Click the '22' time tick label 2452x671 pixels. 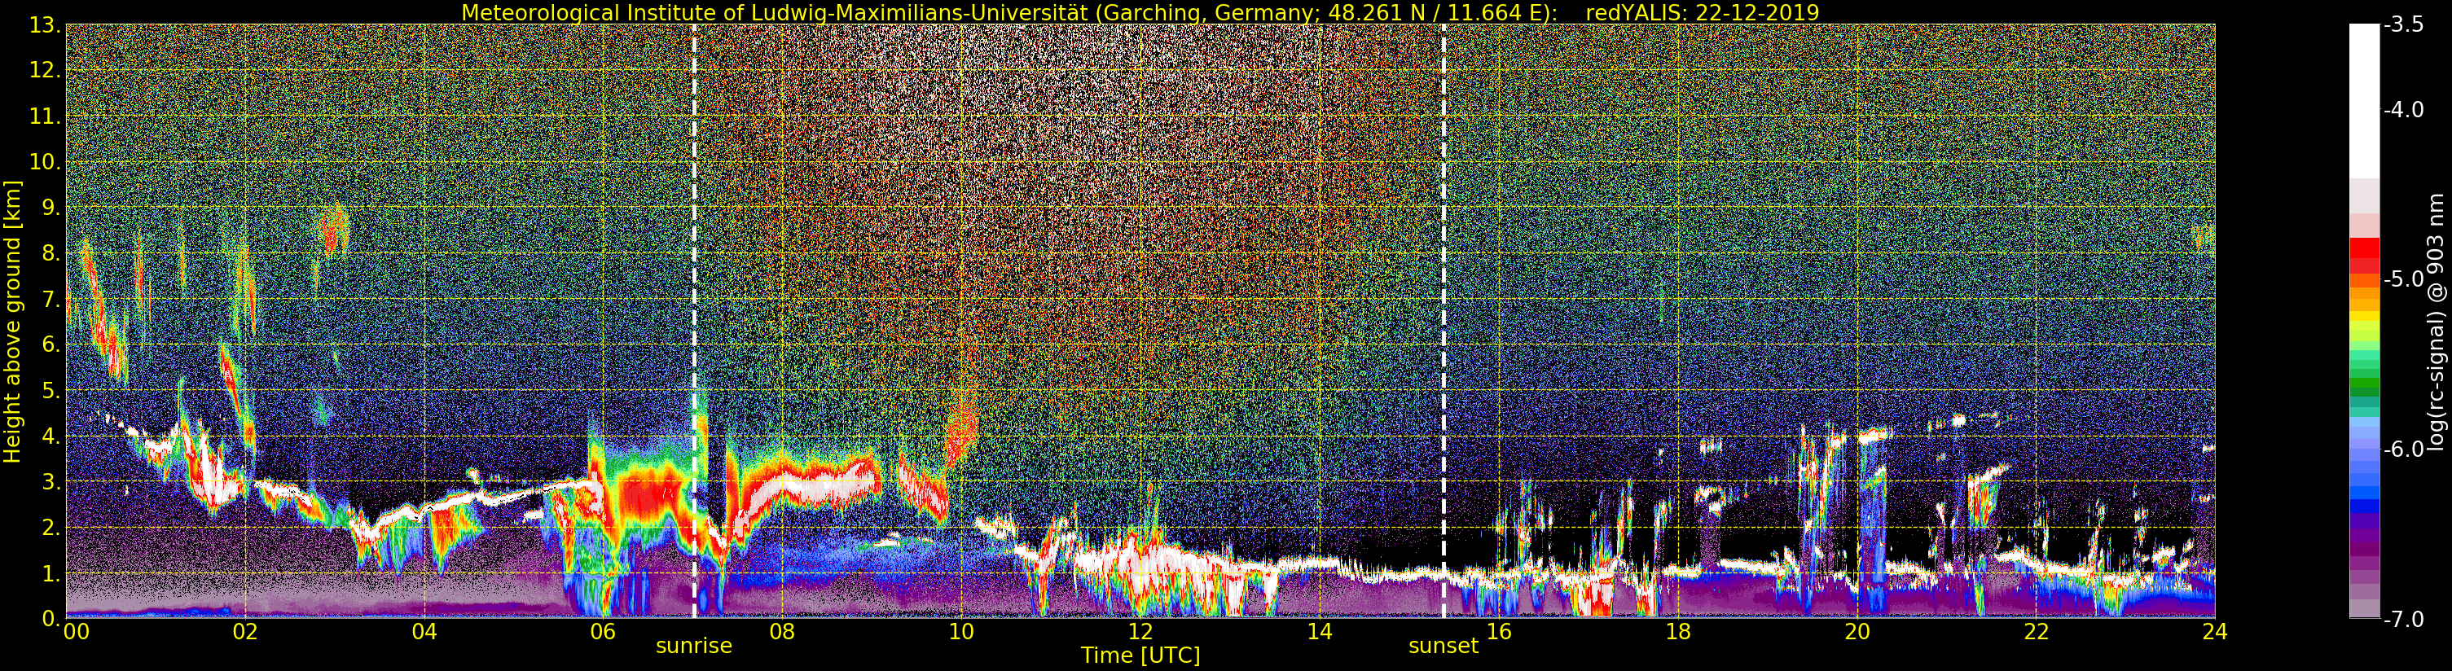(x=2036, y=632)
